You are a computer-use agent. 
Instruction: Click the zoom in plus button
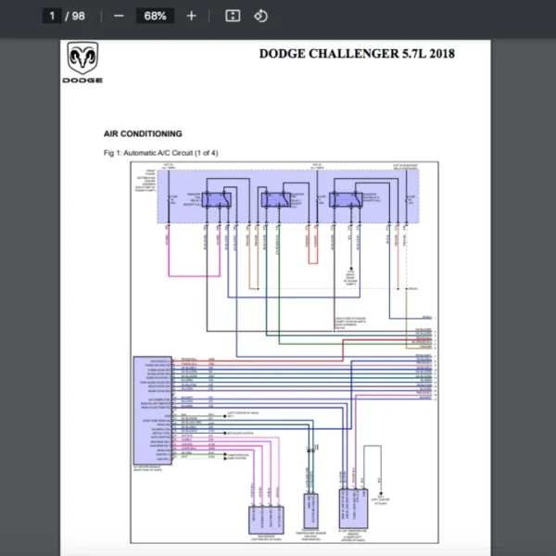(191, 16)
